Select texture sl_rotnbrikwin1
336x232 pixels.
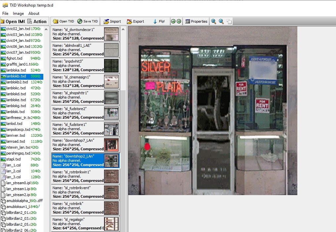coord(85,176)
